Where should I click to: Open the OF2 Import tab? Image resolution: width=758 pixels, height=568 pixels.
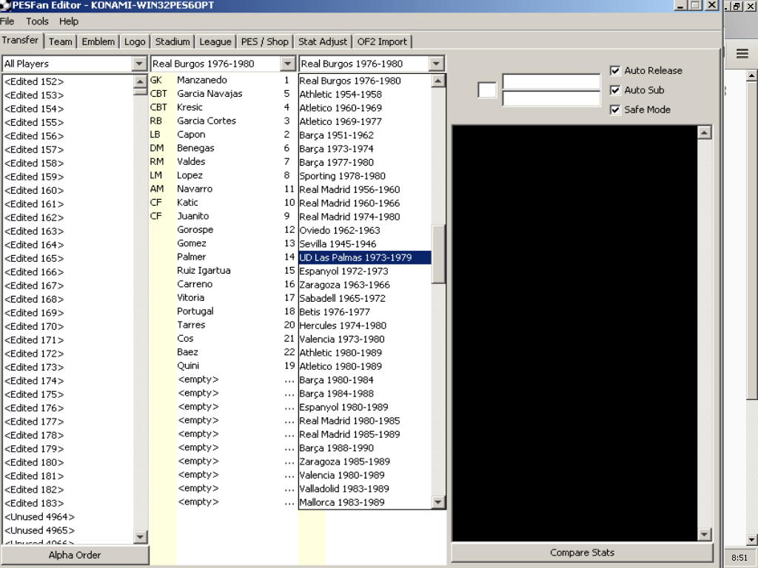click(x=382, y=41)
